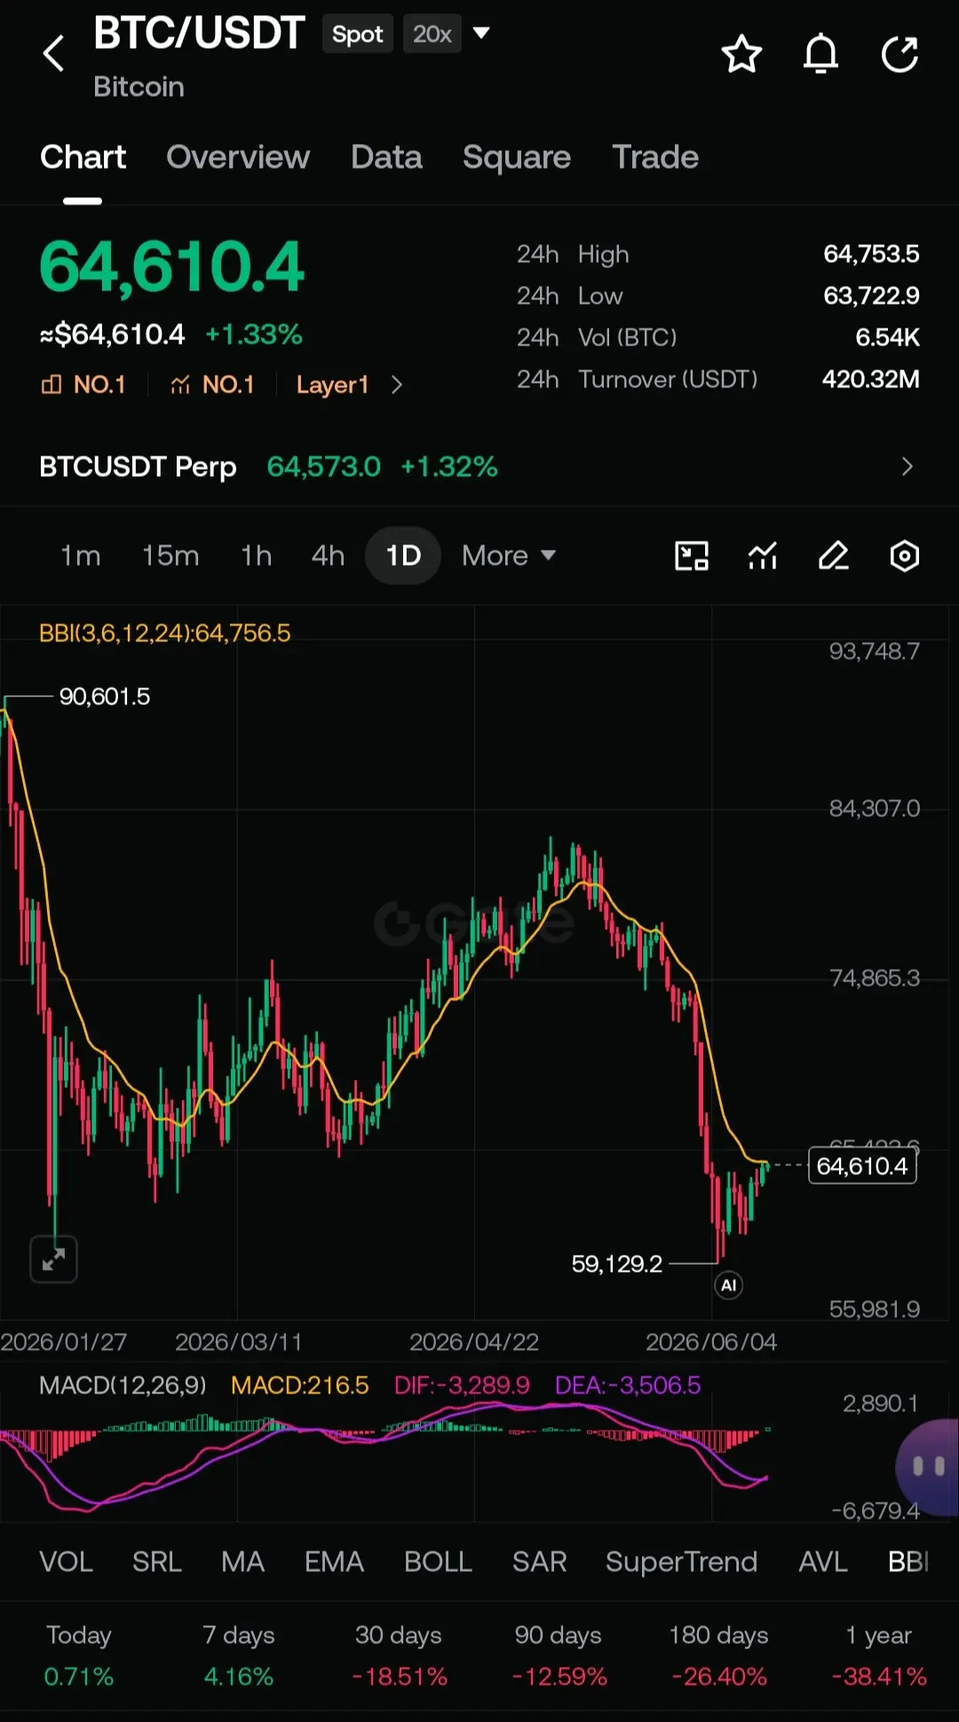The image size is (959, 1722).
Task: Tap 24h Low value 63,722.9
Action: (871, 296)
